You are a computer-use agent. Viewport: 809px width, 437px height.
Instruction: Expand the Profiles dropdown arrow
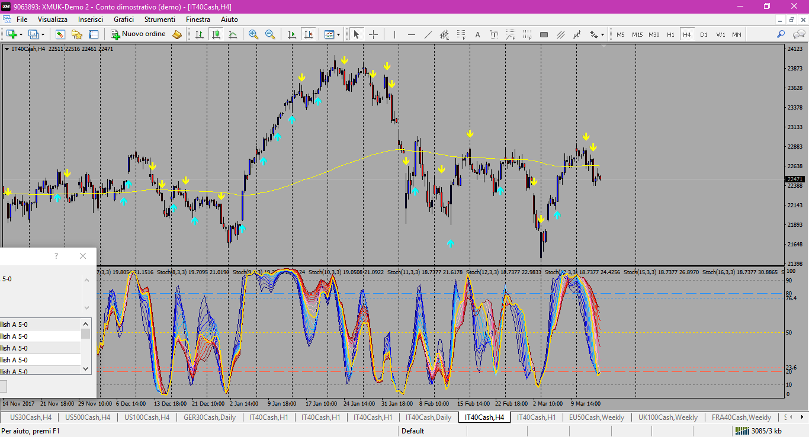tap(43, 34)
